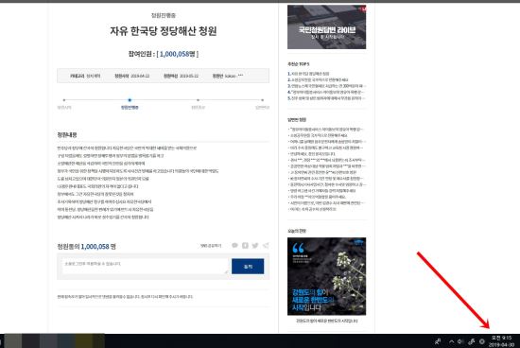Click the circular tray icon beside clock

[482, 341]
